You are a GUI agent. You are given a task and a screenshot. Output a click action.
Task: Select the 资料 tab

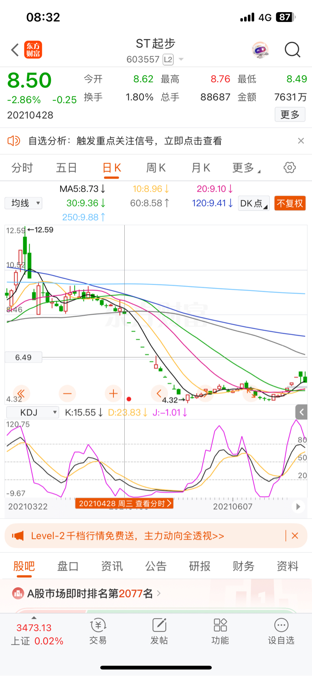(288, 566)
